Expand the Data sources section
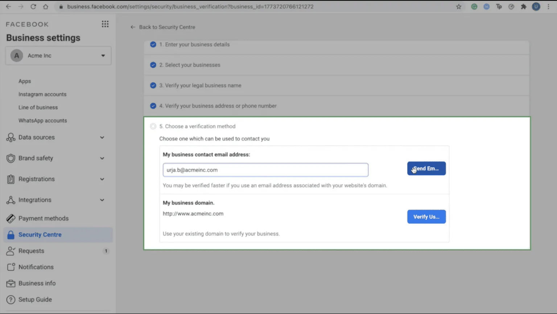 102,138
